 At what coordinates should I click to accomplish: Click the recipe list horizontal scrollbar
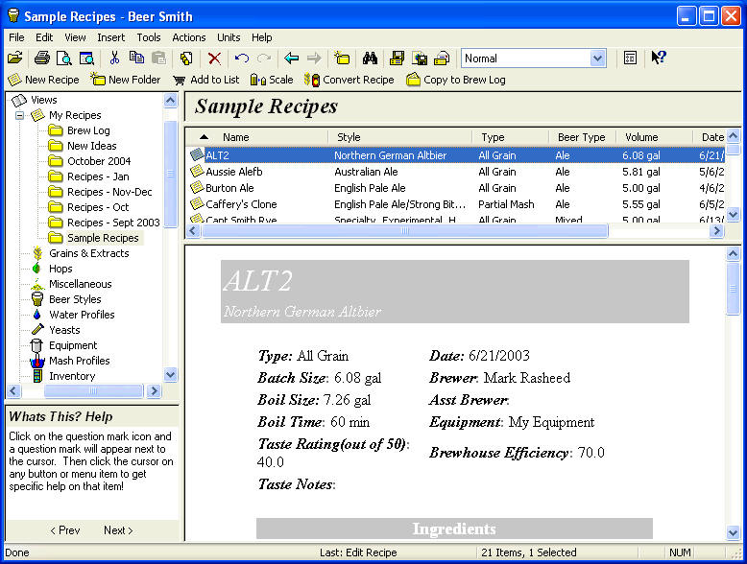[403, 230]
